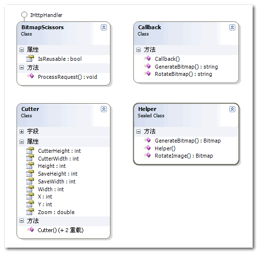Select the Cutter class title
The image size is (258, 253).
pyautogui.click(x=30, y=109)
